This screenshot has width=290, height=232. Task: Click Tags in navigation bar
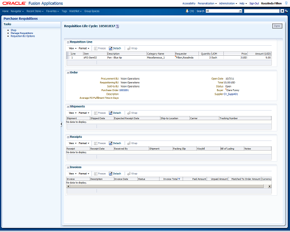point(64,11)
